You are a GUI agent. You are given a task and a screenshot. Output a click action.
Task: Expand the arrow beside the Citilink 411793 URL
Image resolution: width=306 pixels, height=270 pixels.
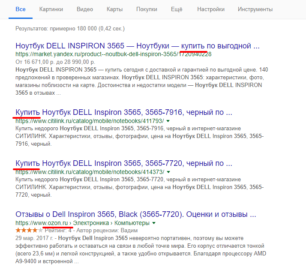(x=168, y=122)
